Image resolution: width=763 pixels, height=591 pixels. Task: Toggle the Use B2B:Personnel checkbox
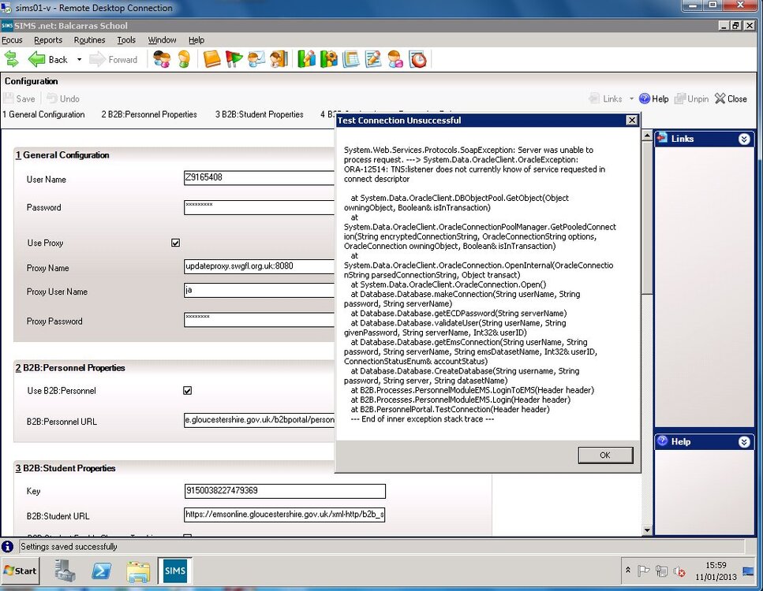(x=187, y=390)
